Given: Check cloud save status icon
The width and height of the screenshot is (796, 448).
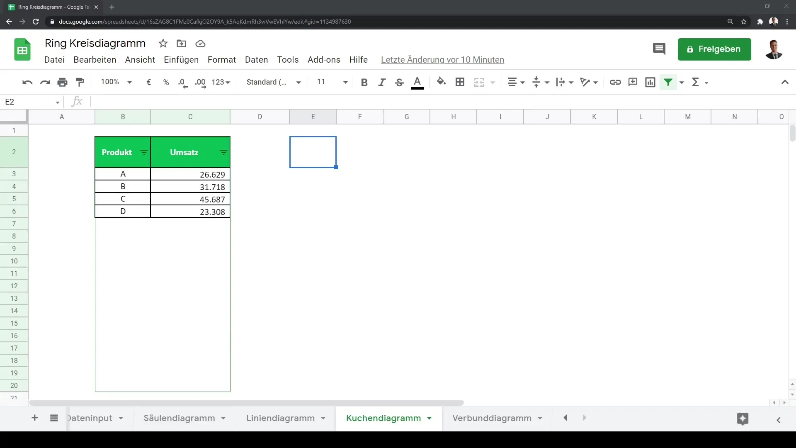Looking at the screenshot, I should pos(200,44).
